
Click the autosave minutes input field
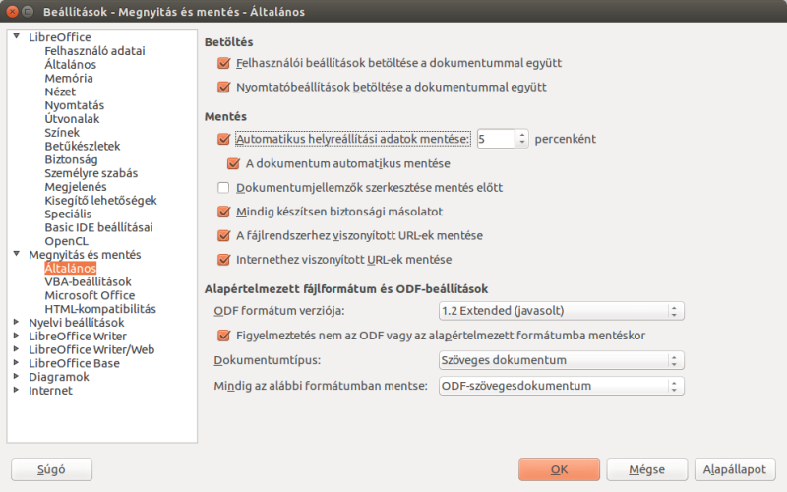496,139
